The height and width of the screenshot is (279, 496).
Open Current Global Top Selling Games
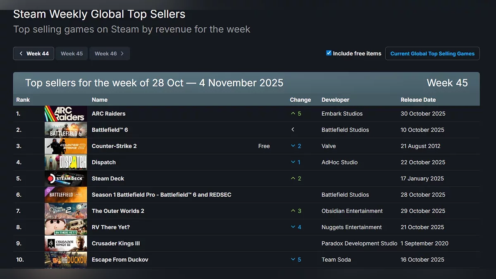pyautogui.click(x=432, y=53)
